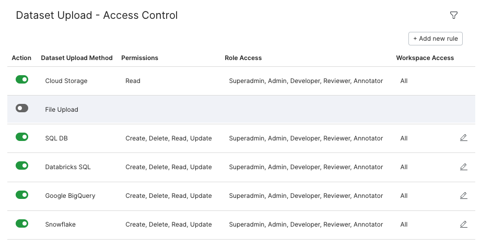
Task: Open the filter funnel icon
Action: coord(454,15)
